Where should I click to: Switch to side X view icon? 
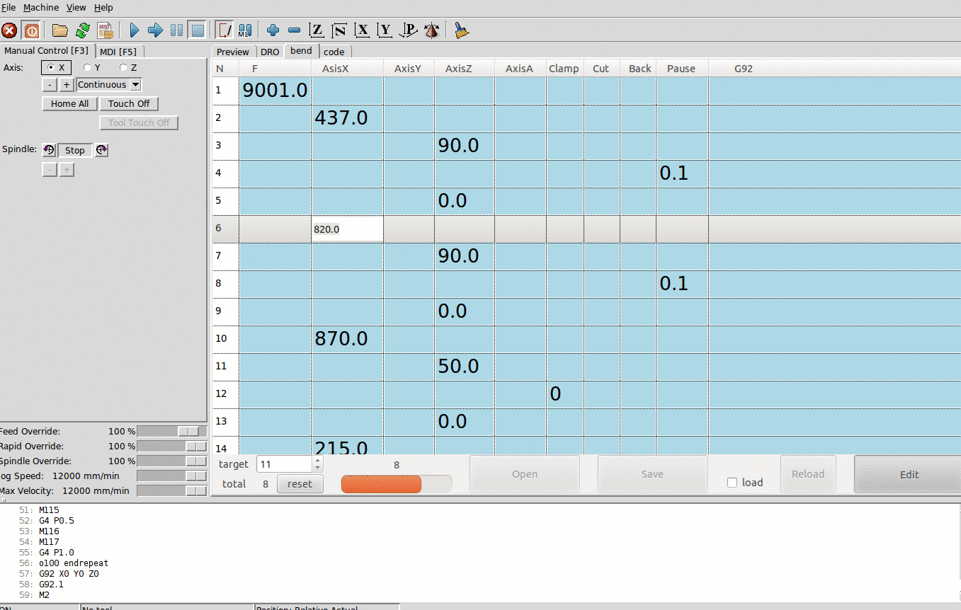(x=362, y=30)
